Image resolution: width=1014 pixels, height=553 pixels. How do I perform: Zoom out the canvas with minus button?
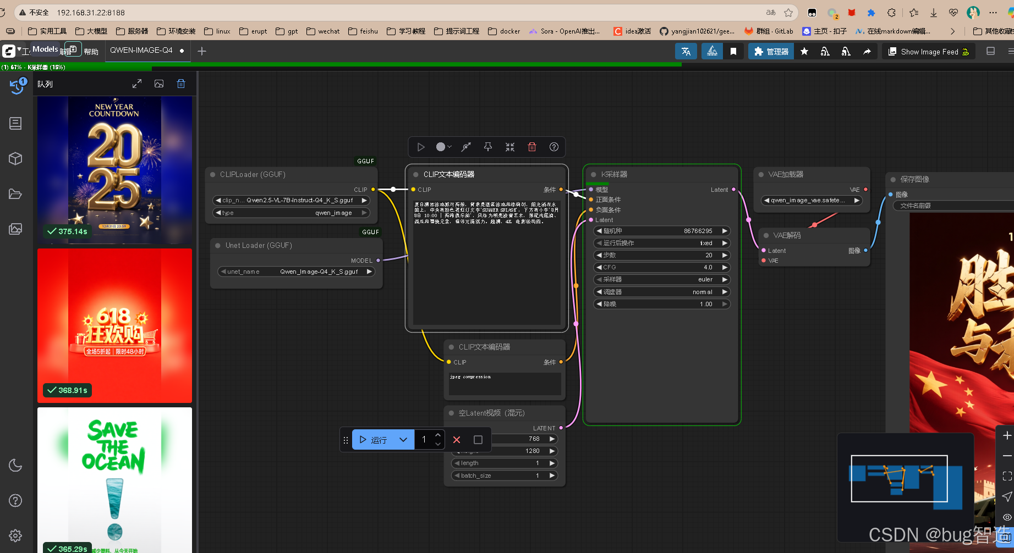pyautogui.click(x=1007, y=456)
